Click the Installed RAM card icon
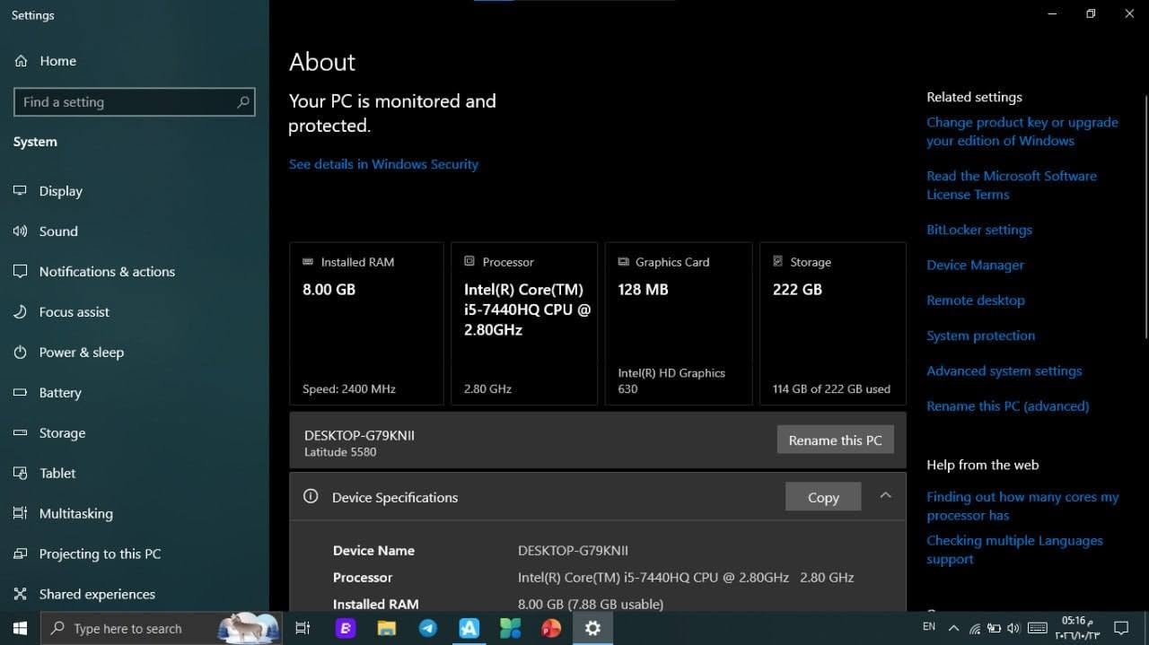1149x645 pixels. pos(309,262)
